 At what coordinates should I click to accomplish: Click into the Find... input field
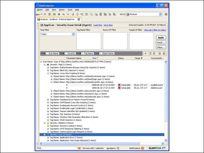point(57,148)
